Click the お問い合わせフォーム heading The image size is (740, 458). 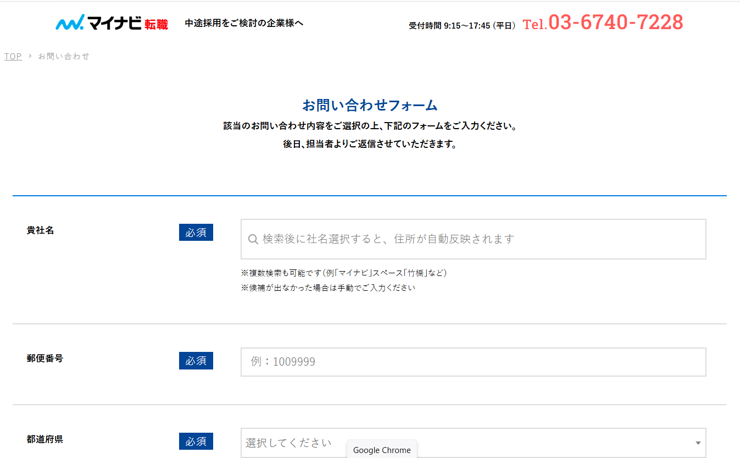pos(370,105)
